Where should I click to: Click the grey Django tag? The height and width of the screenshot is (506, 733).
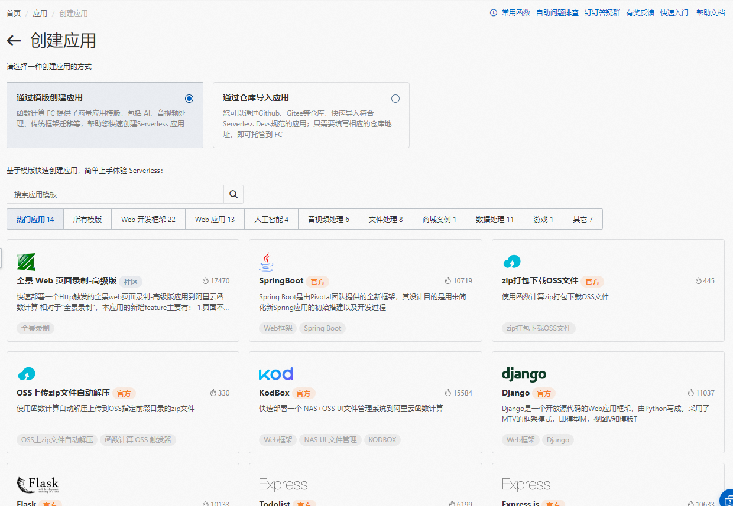click(x=558, y=439)
